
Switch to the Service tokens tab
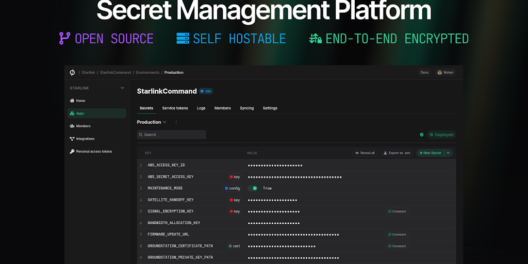(x=175, y=108)
